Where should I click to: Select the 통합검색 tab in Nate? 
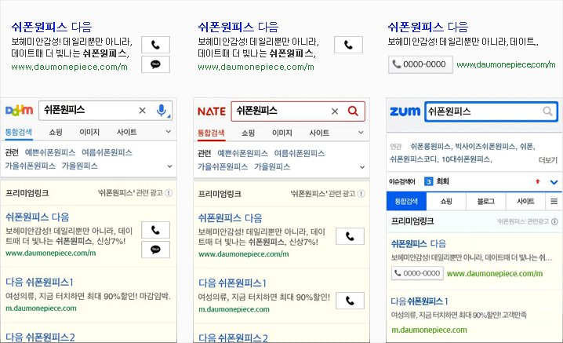pos(211,133)
